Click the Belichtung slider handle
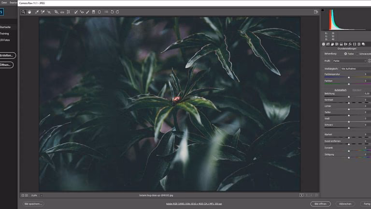Image resolution: width=371 pixels, height=209 pixels. 349,97
